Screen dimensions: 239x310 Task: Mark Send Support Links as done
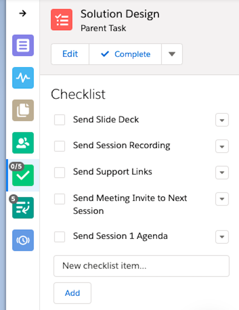point(59,172)
